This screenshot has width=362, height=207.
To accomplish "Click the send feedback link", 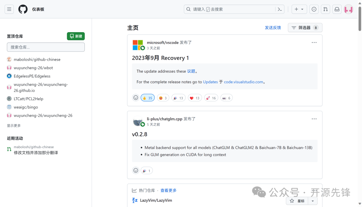I will point(273,28).
